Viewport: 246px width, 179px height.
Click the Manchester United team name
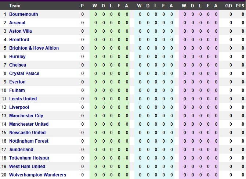click(29, 124)
